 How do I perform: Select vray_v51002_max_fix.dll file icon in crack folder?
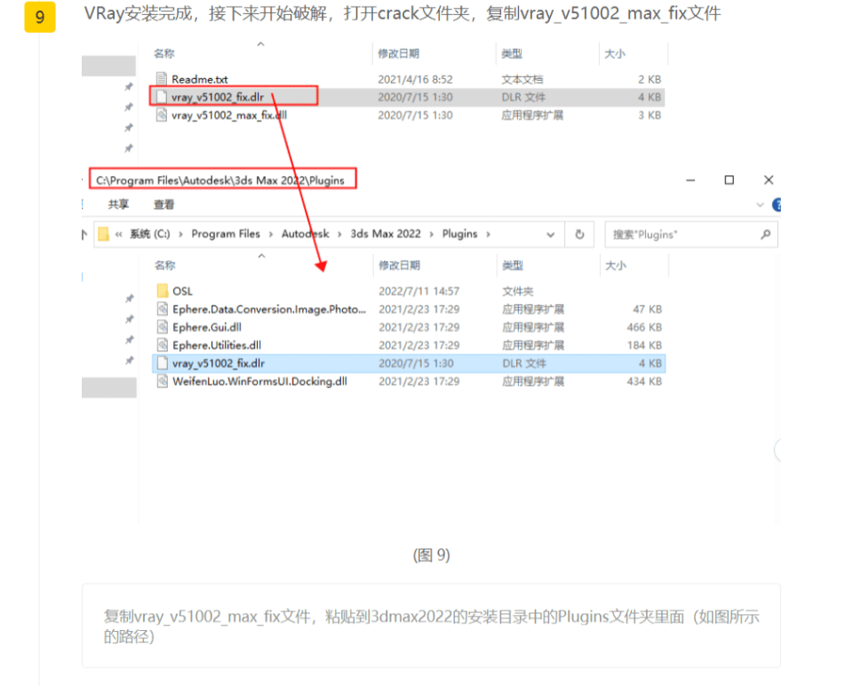162,115
